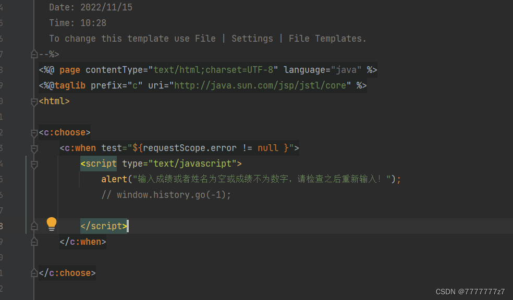513x300 pixels.
Task: Toggle fold marker beside </c:when> closing tag
Action: click(x=34, y=242)
